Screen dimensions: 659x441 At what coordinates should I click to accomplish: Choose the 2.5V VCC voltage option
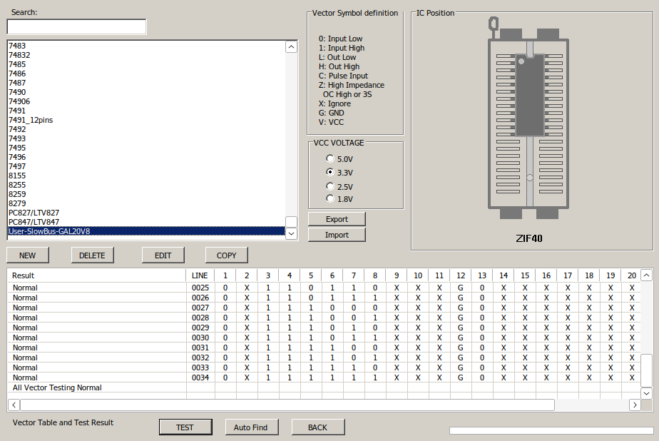[330, 186]
